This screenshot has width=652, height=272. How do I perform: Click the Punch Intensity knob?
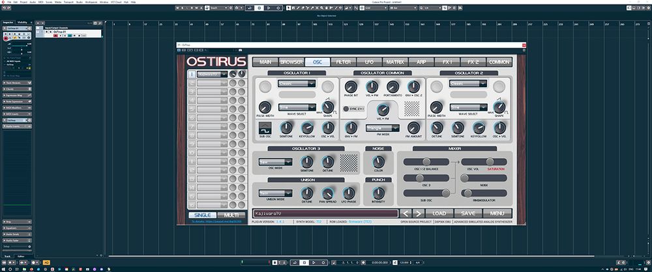pyautogui.click(x=378, y=193)
